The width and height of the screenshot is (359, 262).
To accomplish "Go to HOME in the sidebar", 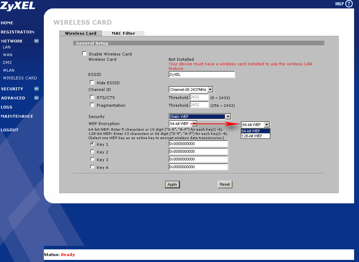I will click(x=7, y=23).
